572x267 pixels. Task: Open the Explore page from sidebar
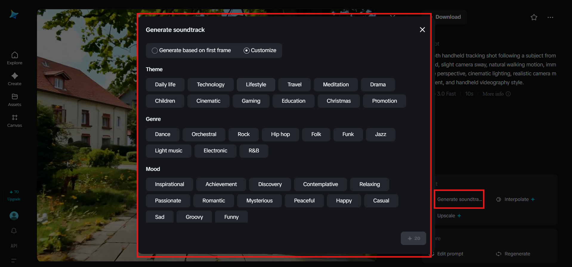(x=15, y=58)
